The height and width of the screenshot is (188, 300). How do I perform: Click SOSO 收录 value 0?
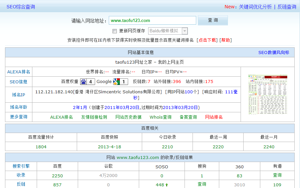[162, 176]
